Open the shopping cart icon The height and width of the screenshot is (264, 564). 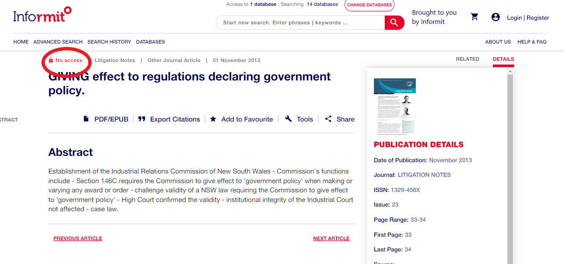point(474,17)
